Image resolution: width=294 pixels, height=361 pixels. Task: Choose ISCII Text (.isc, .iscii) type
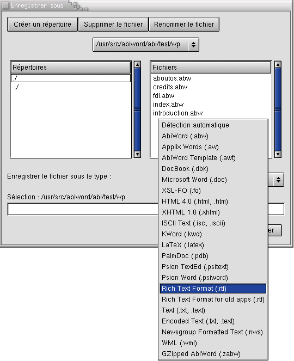point(213,223)
